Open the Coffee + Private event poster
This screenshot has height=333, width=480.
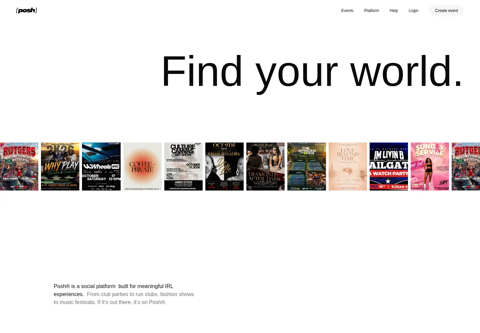point(142,166)
